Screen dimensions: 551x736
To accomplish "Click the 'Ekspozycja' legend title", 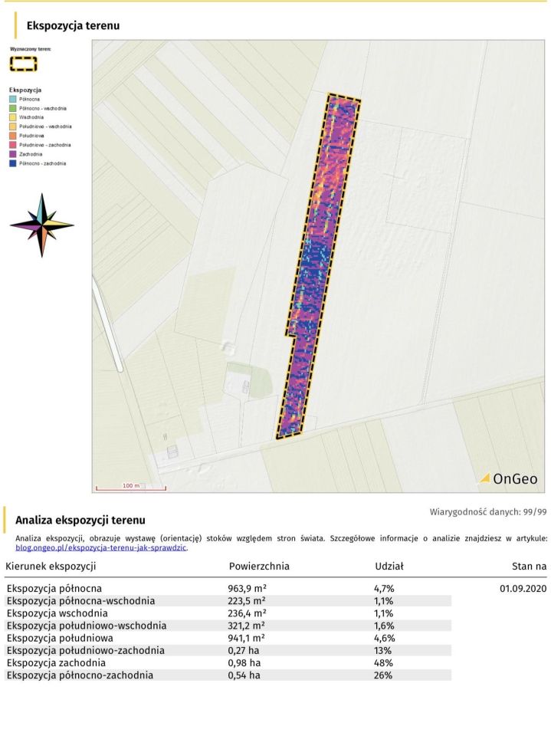I will point(25,90).
